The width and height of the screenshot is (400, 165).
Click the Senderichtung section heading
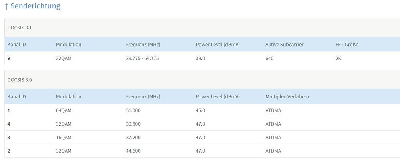(35, 6)
